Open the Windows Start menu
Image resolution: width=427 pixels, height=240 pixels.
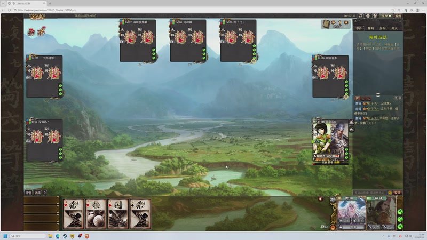coord(5,236)
